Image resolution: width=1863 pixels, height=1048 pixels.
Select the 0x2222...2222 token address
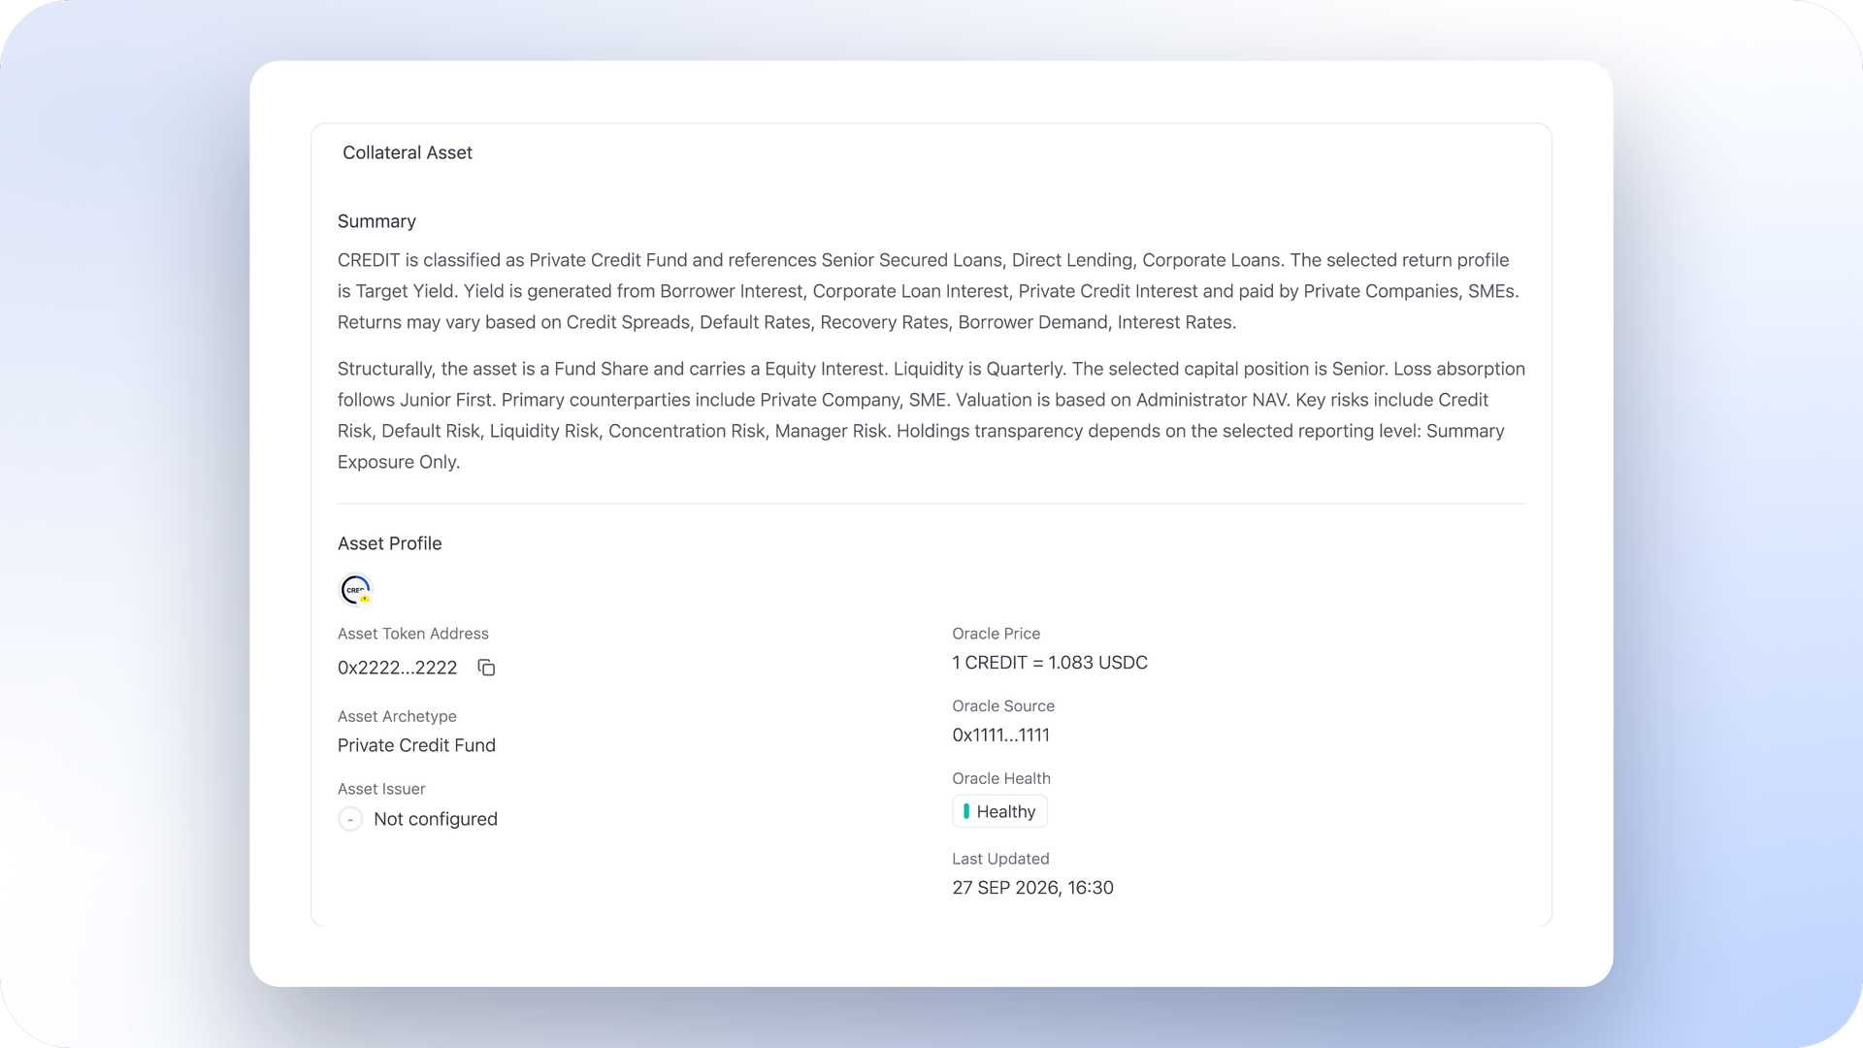pos(397,668)
